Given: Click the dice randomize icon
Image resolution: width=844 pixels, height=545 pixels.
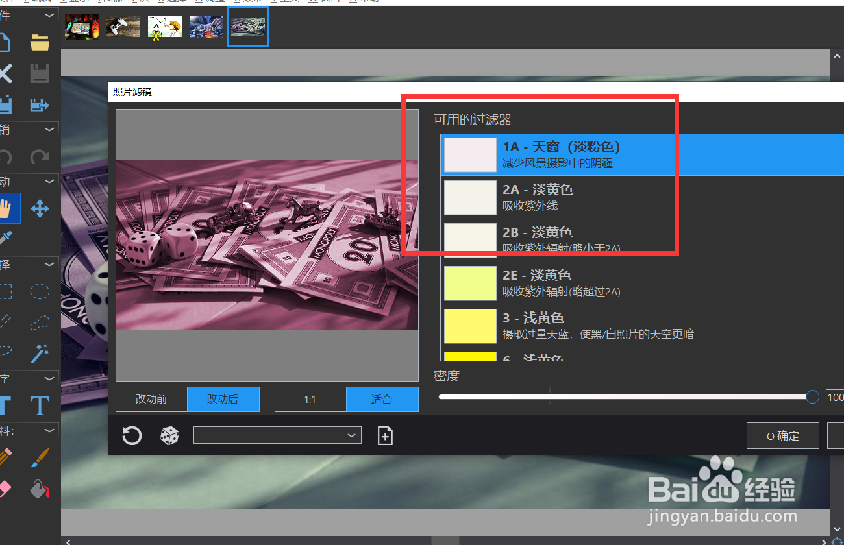Looking at the screenshot, I should (x=170, y=435).
